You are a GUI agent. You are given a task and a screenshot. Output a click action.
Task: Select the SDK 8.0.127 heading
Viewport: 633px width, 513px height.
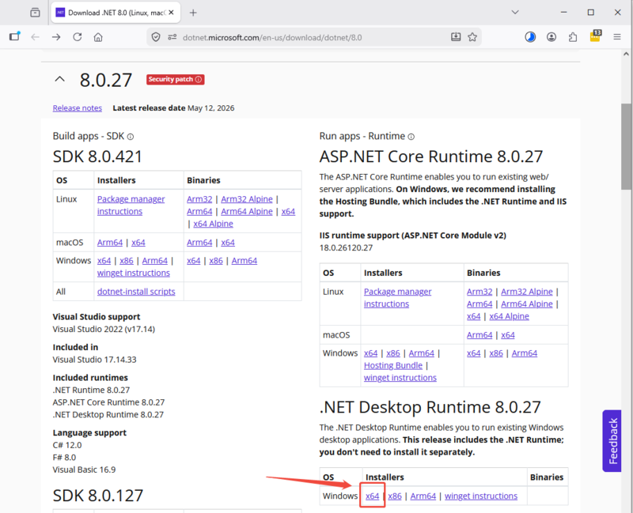97,496
